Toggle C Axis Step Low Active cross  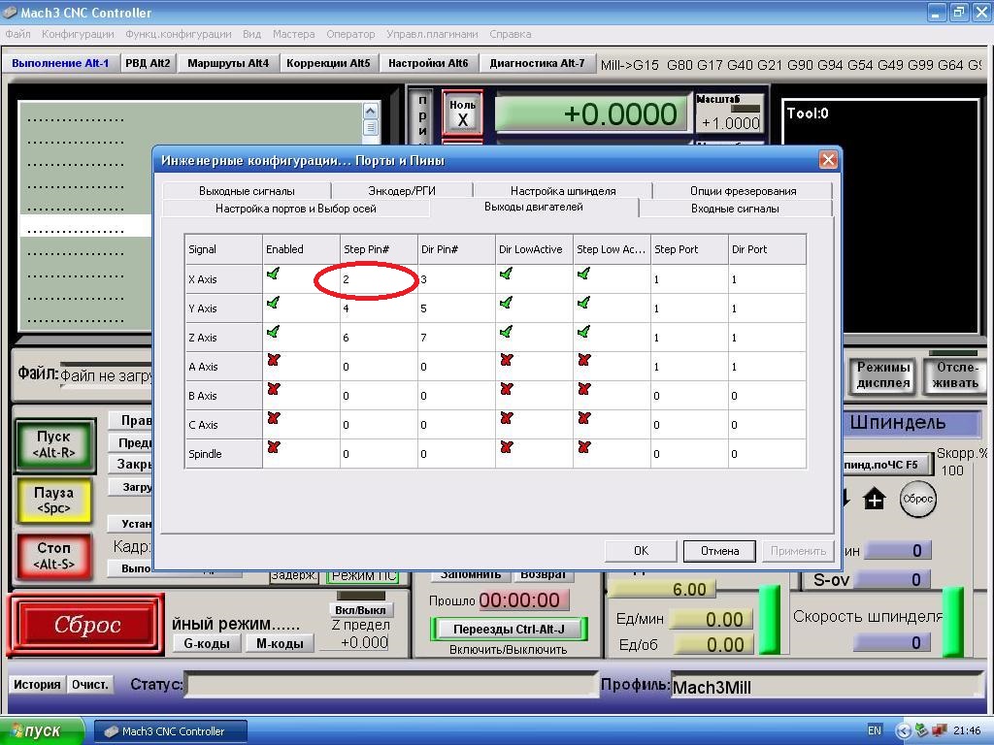click(583, 419)
